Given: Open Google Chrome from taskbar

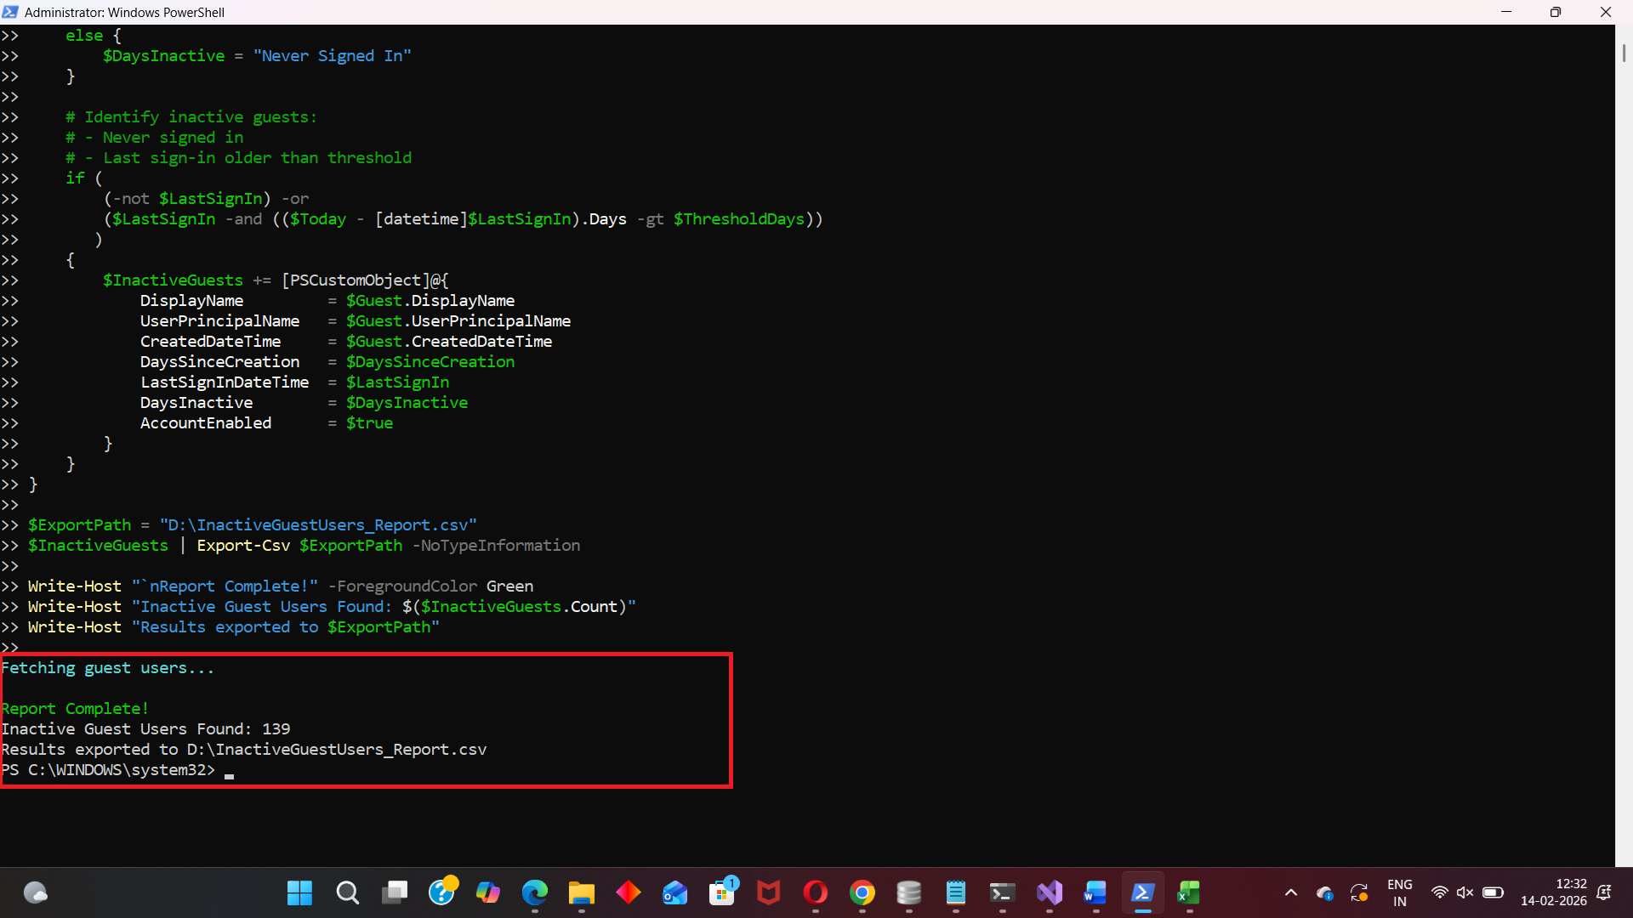Looking at the screenshot, I should (862, 892).
